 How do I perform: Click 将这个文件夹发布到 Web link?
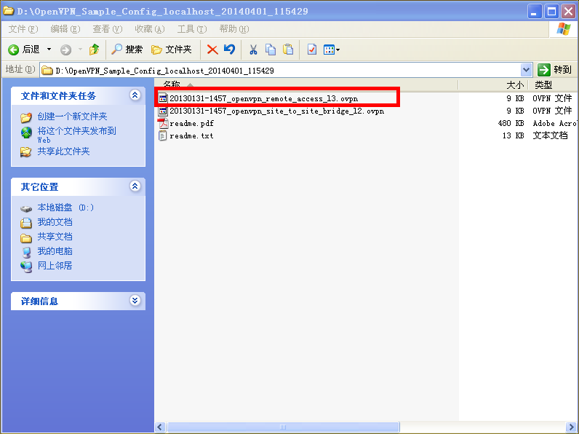(x=77, y=135)
